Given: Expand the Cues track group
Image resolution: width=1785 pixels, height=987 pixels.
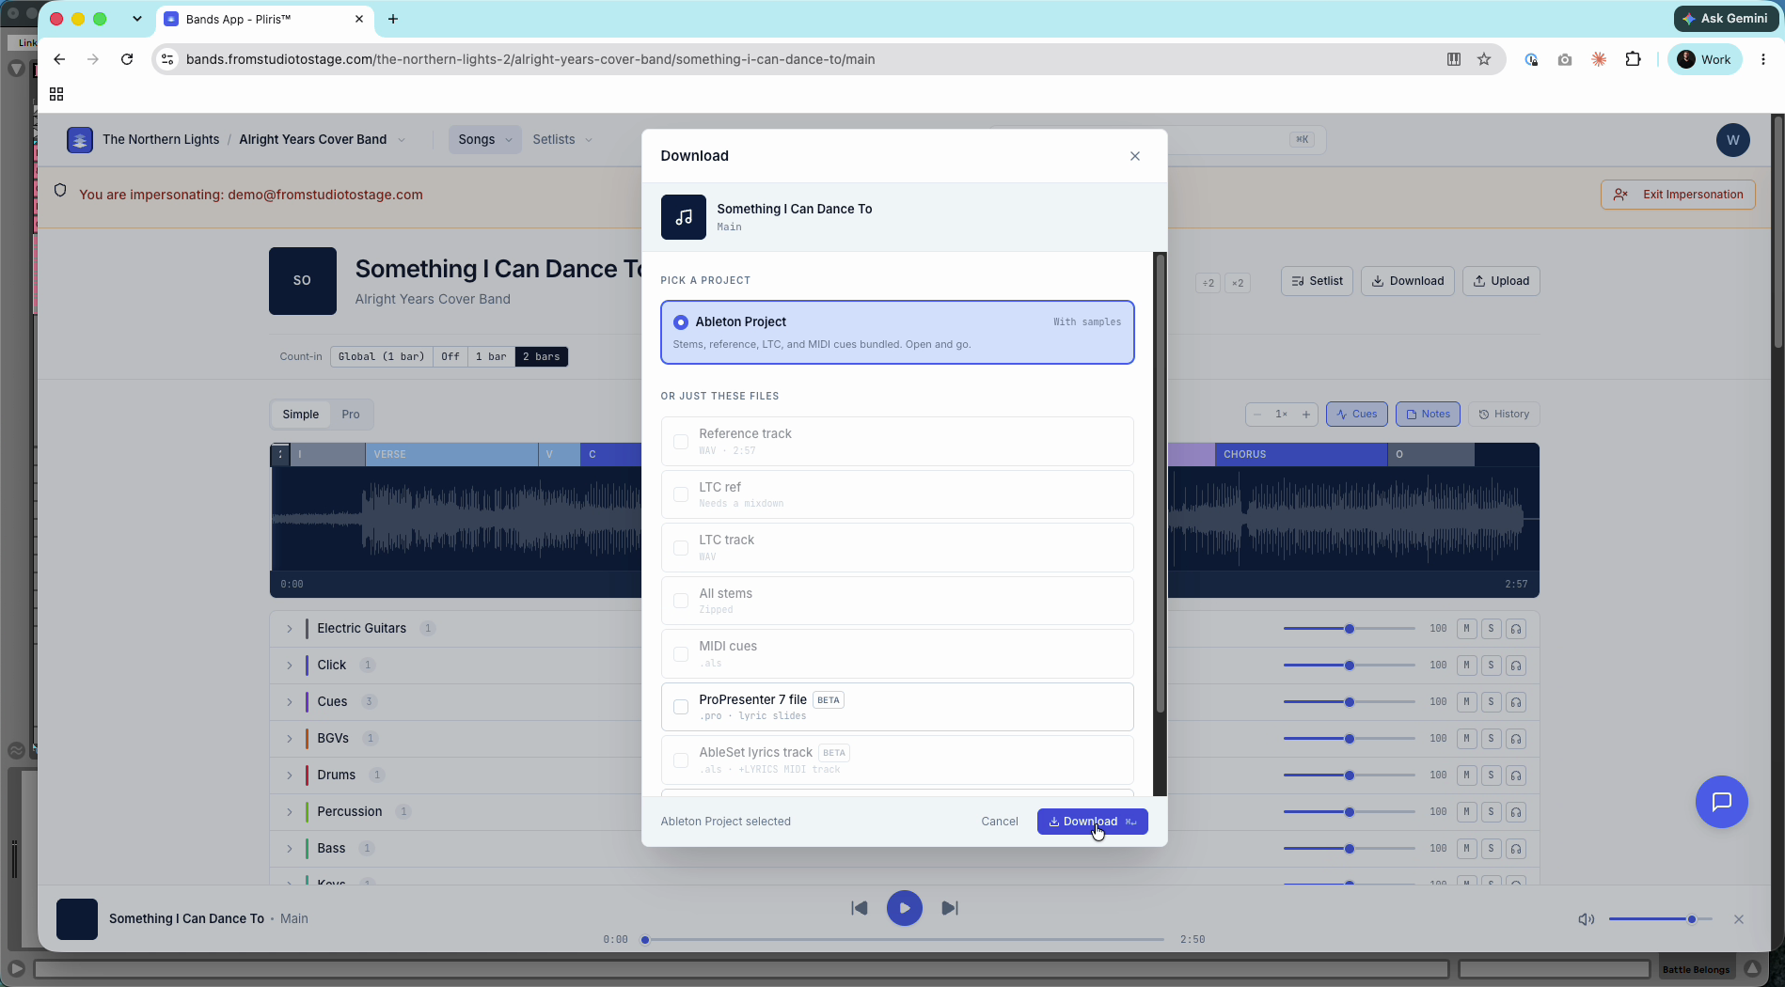Looking at the screenshot, I should point(290,702).
